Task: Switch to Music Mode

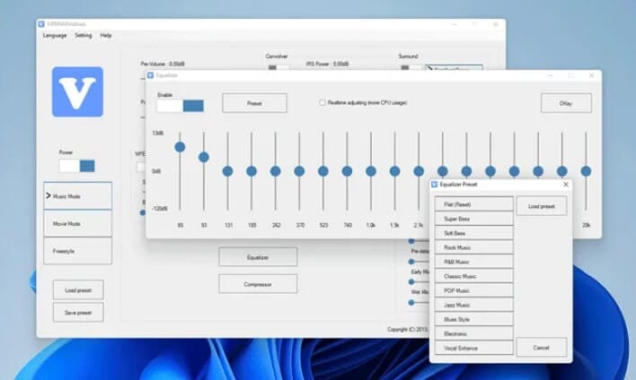Action: pyautogui.click(x=77, y=196)
